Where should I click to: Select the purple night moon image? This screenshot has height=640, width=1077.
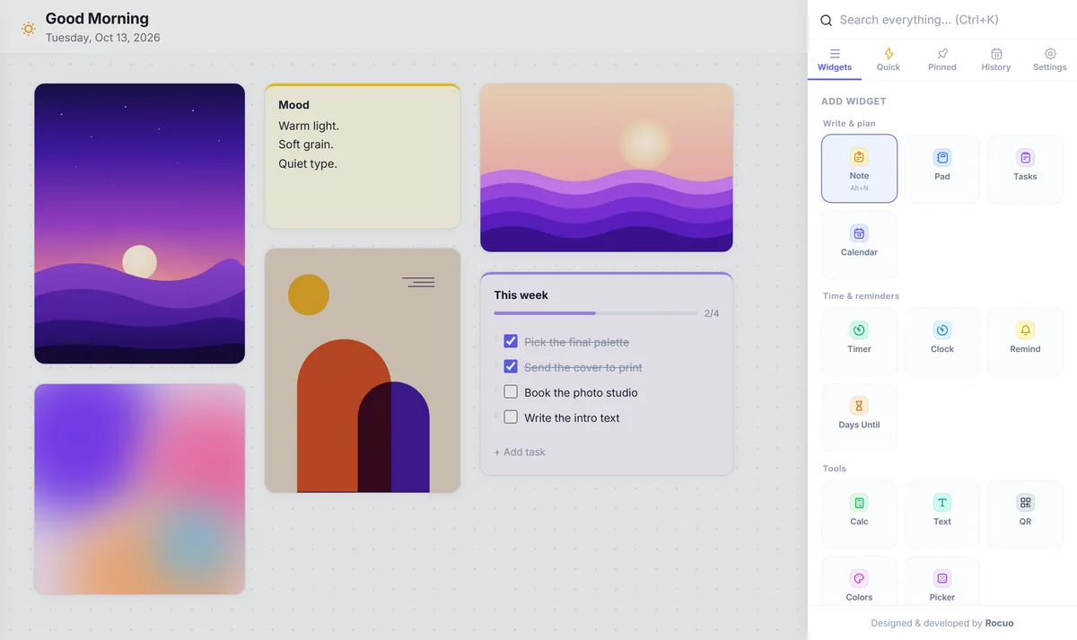(x=140, y=224)
